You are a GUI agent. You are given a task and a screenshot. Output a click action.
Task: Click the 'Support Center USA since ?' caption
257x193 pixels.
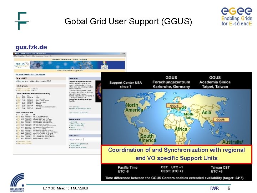(126, 84)
